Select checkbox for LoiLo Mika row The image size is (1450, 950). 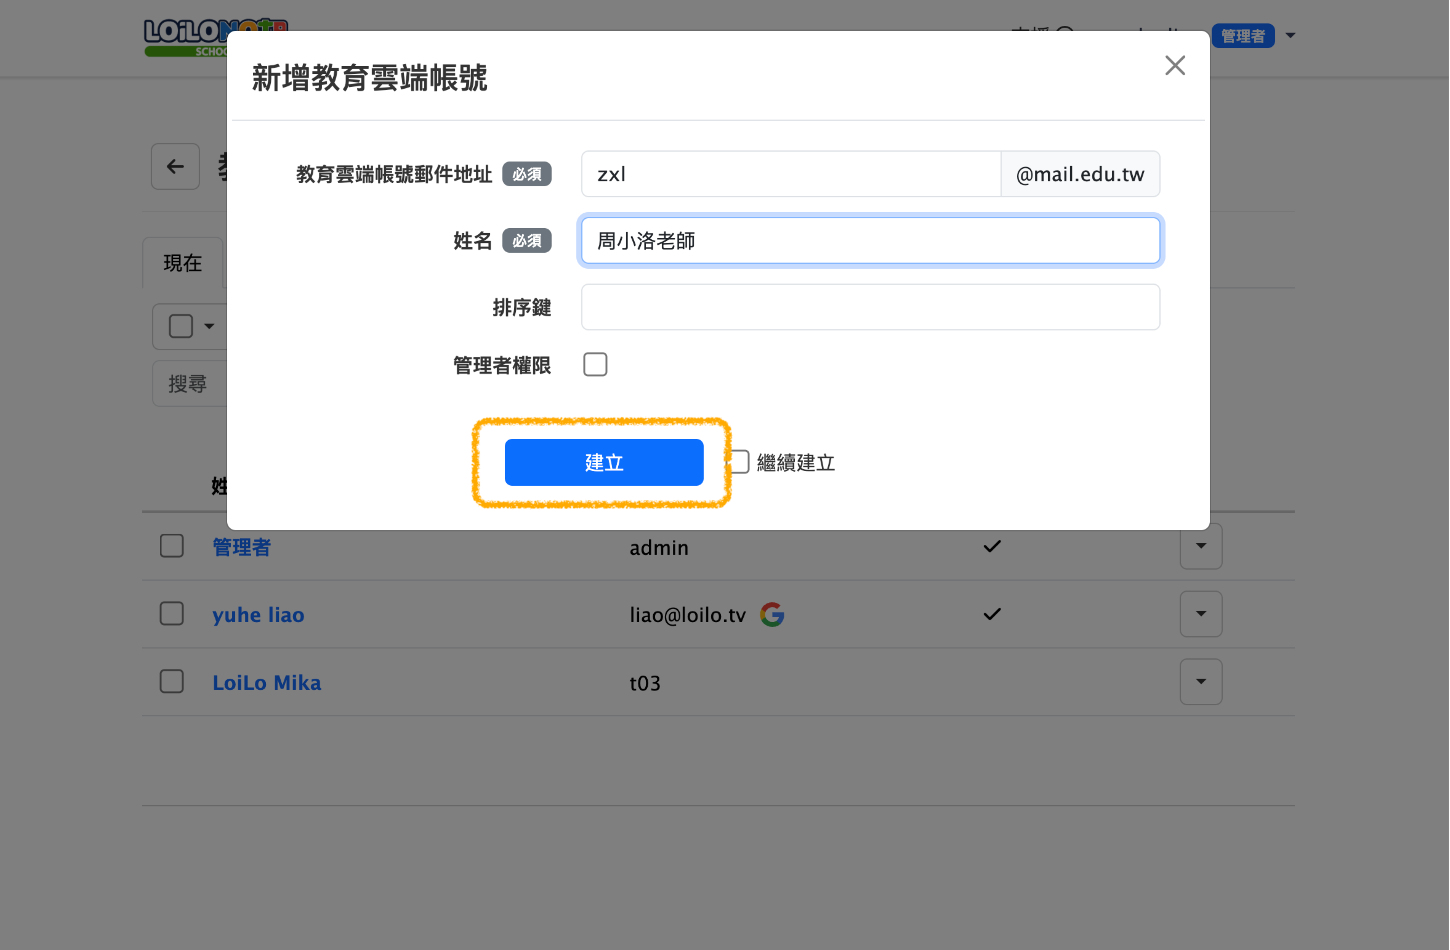coord(172,681)
